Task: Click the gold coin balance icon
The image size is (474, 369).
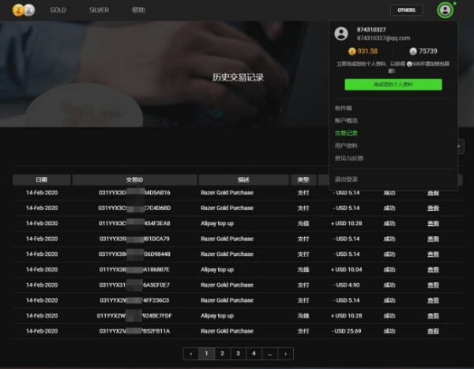Action: click(352, 51)
